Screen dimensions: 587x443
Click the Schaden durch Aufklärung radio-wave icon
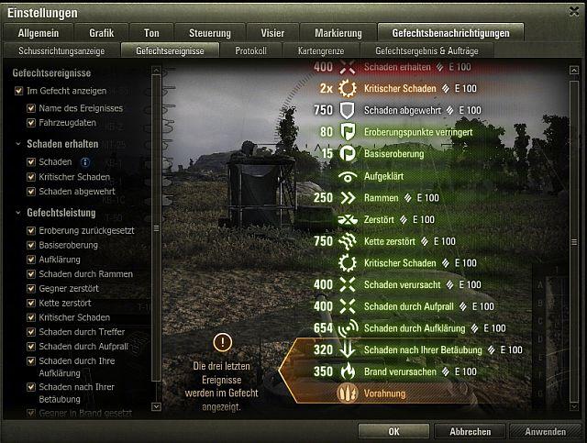tap(348, 328)
